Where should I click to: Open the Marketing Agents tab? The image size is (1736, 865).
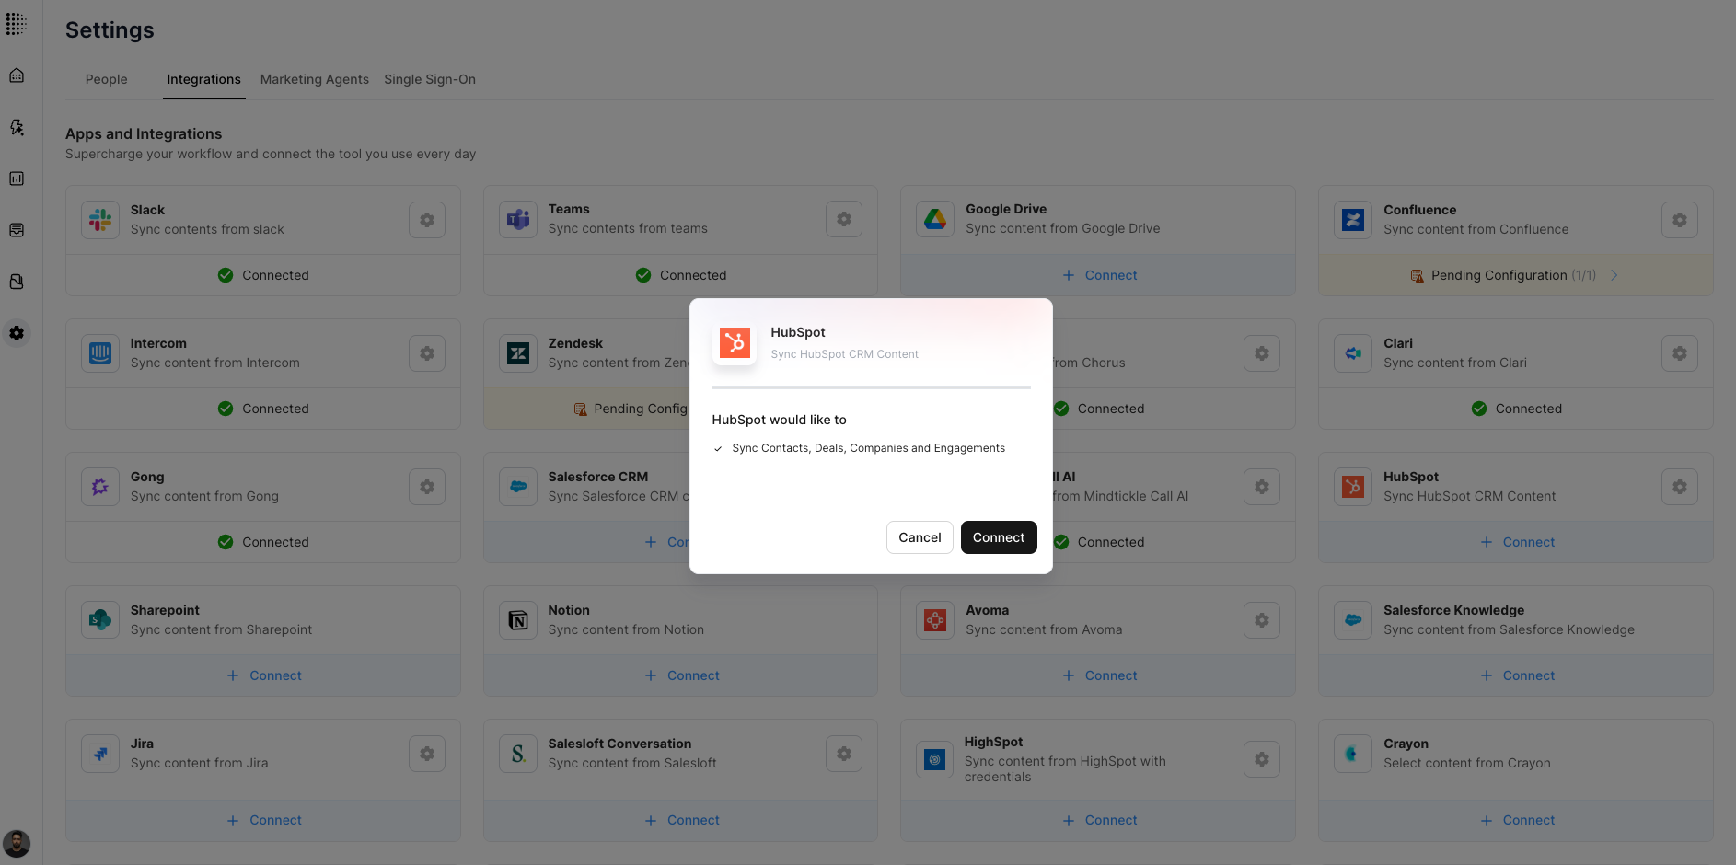tap(315, 79)
